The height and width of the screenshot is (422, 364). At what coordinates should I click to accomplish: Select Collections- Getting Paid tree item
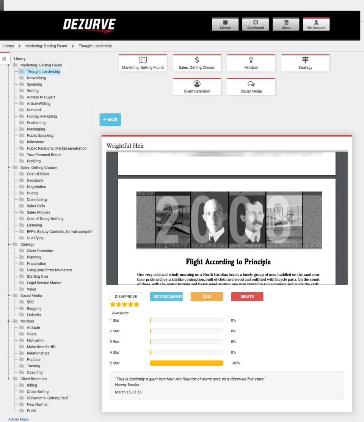[47, 398]
